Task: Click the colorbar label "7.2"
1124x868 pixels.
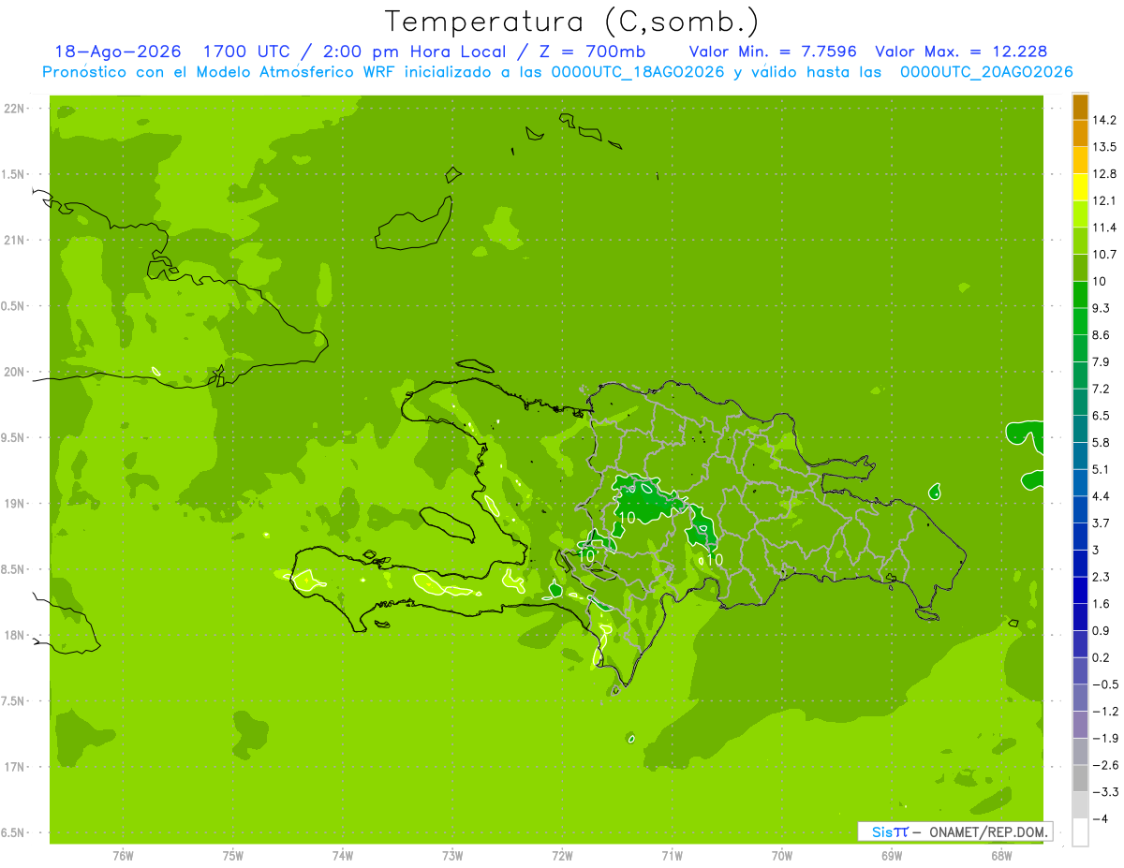Action: (x=1101, y=389)
